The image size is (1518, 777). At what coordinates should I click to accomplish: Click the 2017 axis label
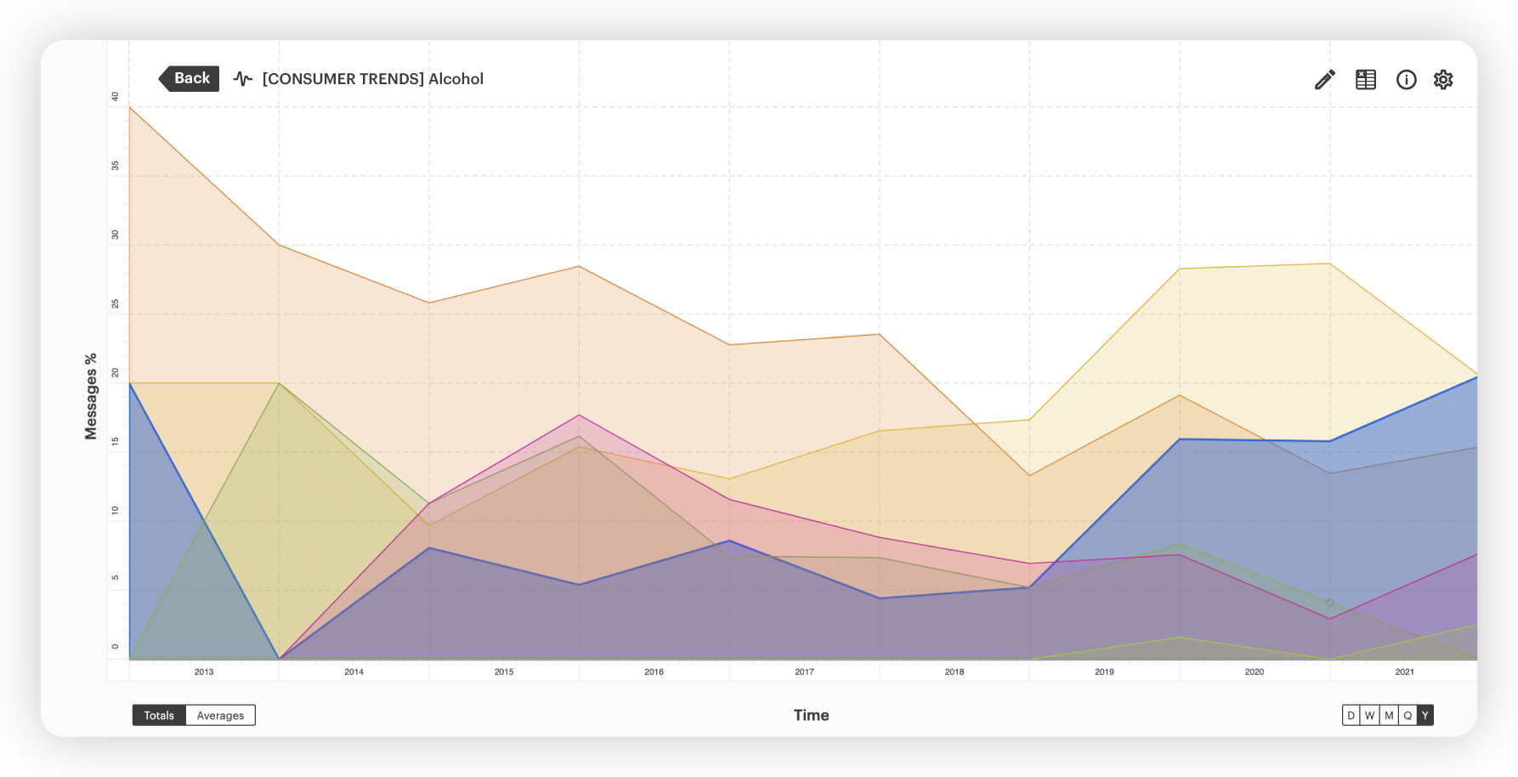click(x=804, y=672)
